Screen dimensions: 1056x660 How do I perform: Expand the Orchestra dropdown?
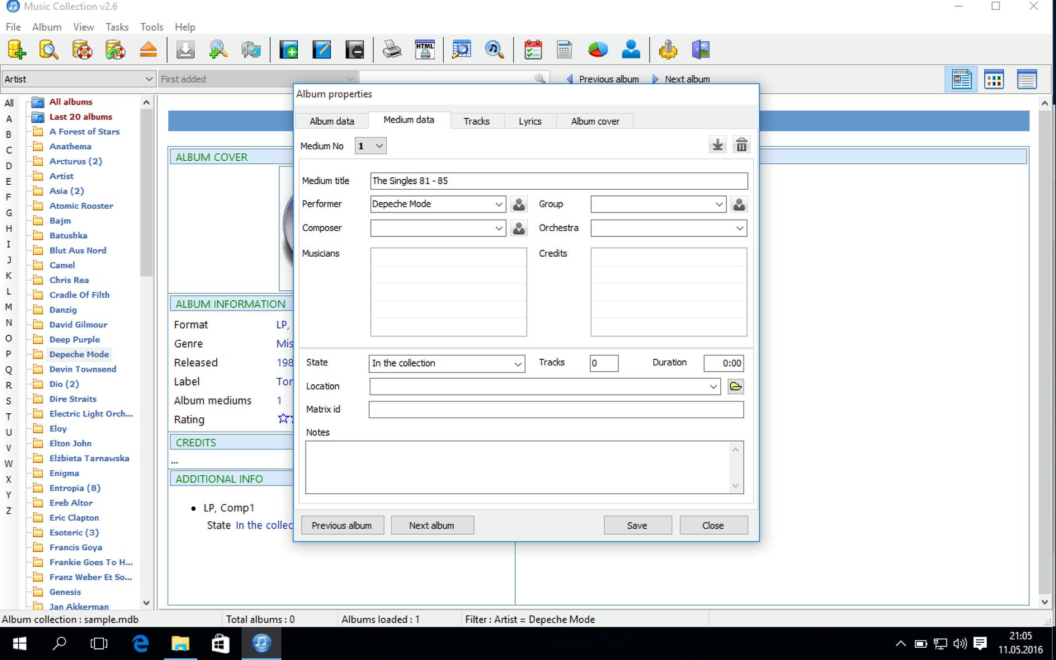[x=740, y=228]
